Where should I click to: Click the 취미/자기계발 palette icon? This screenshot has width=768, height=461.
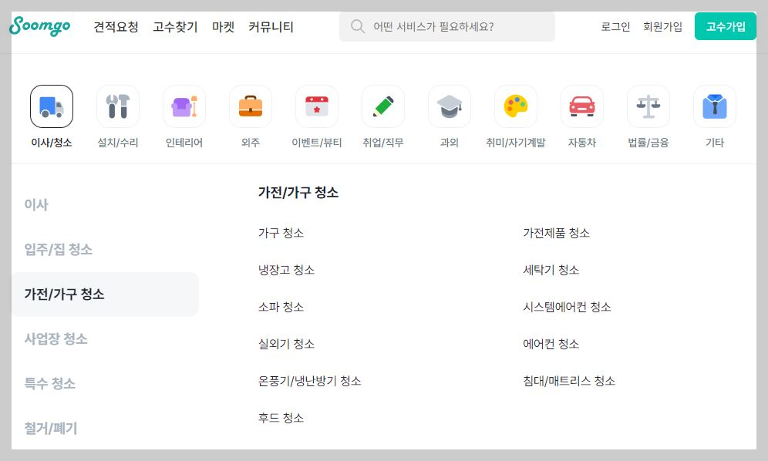[x=515, y=106]
